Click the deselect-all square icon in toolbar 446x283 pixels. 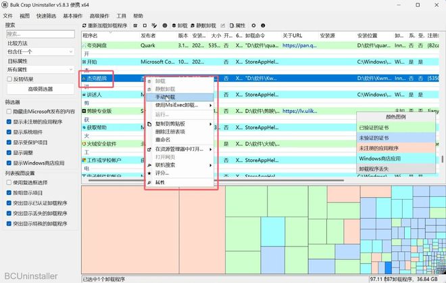145,26
